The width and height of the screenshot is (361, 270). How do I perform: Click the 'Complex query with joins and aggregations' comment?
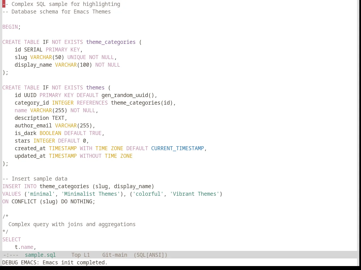[x=72, y=224]
